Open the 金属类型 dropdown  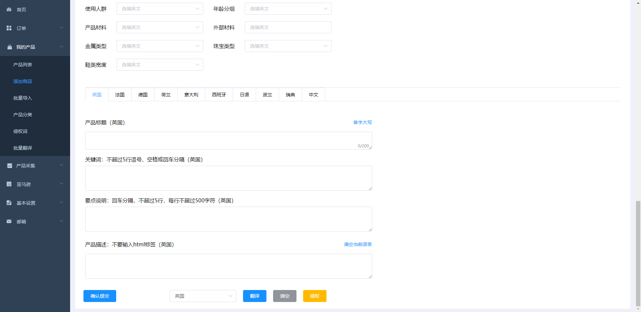coord(160,46)
